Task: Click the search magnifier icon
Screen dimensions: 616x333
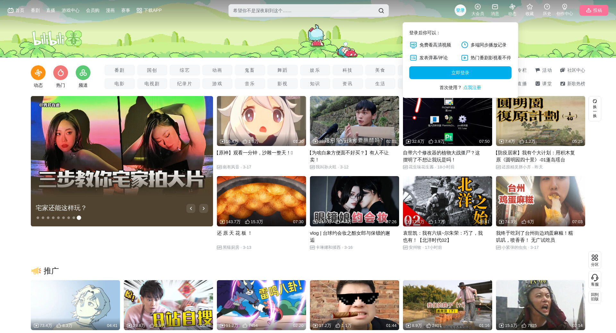Action: 381,11
